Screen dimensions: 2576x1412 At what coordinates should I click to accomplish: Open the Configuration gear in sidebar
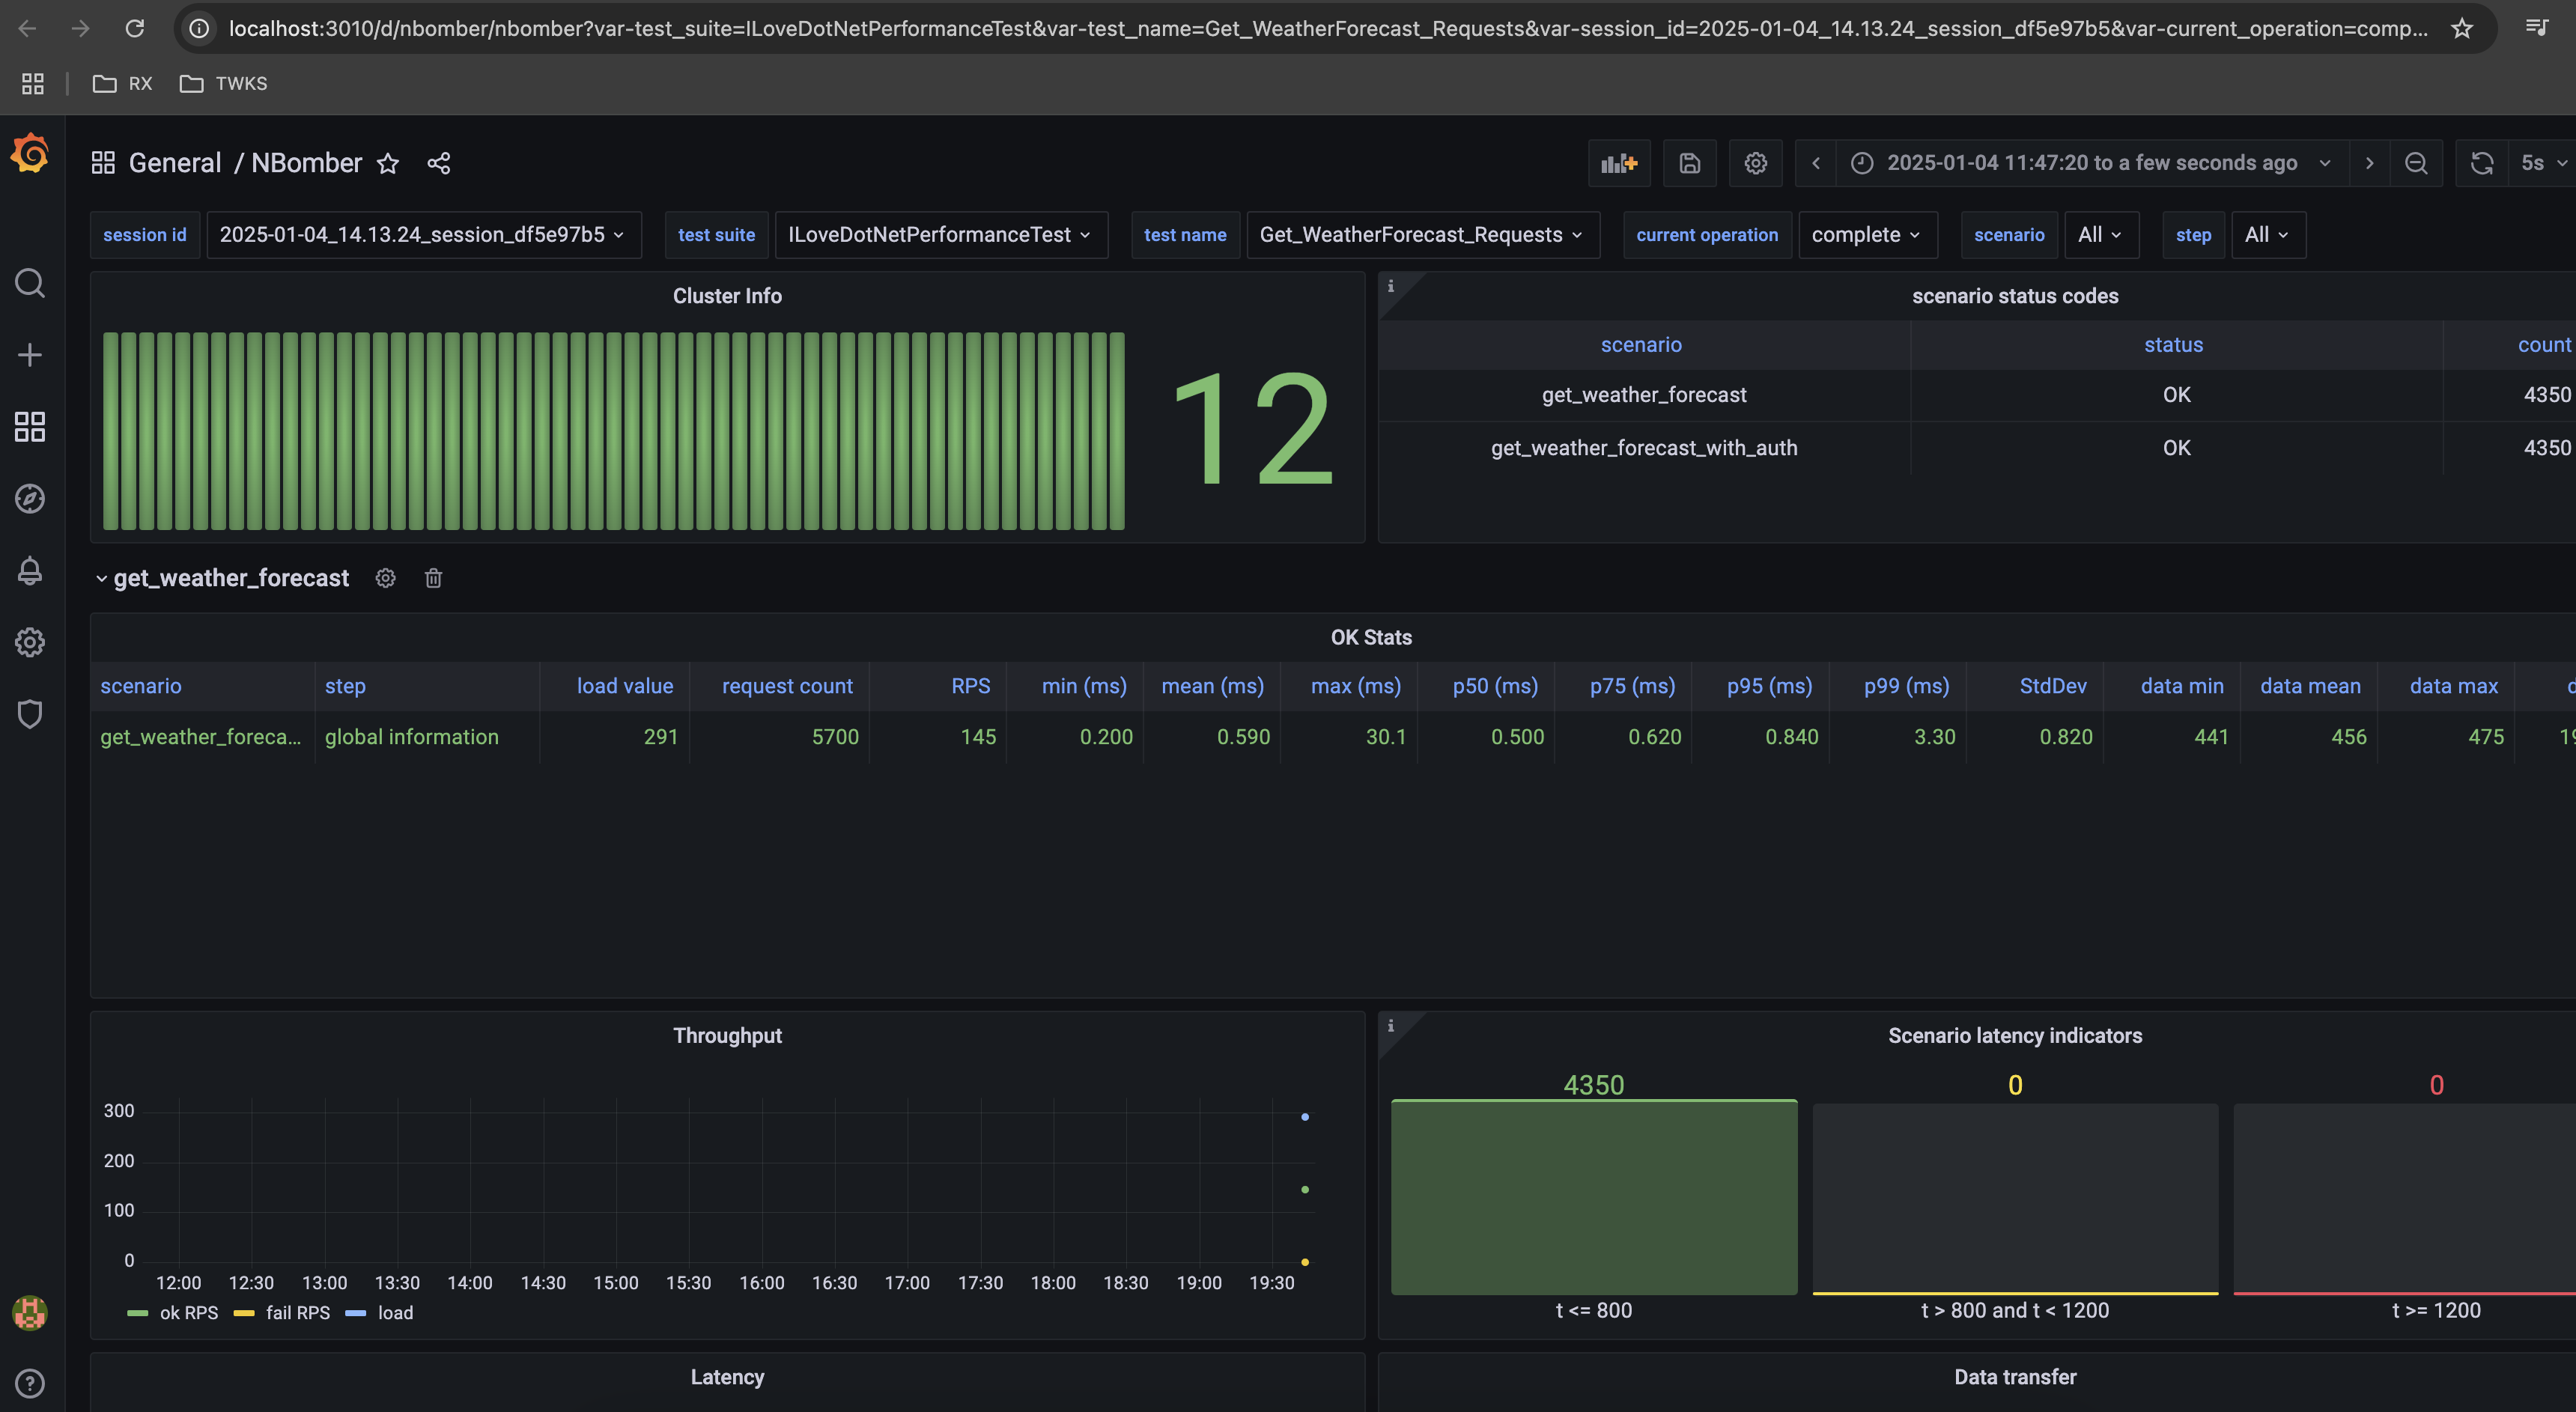(x=30, y=642)
